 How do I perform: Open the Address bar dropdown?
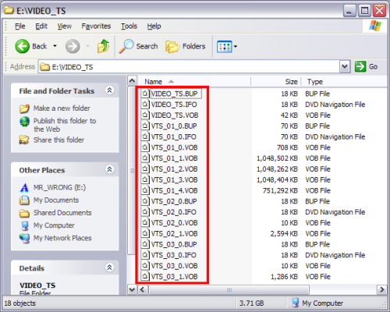click(x=345, y=66)
